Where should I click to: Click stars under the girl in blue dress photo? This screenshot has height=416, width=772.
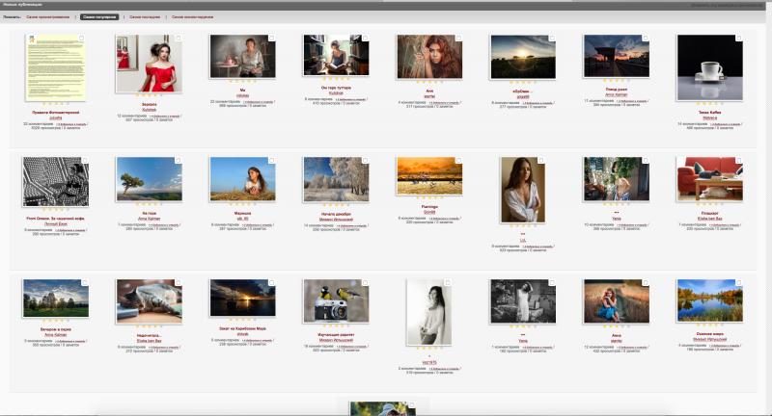pos(617,326)
